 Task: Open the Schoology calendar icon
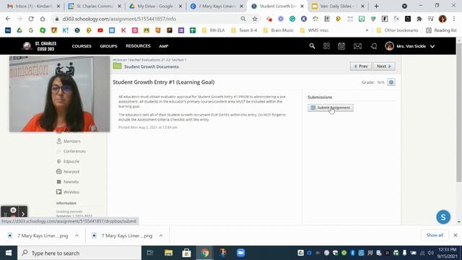pos(341,46)
